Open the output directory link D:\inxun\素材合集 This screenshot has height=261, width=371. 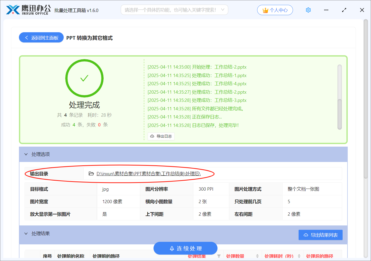coord(148,173)
